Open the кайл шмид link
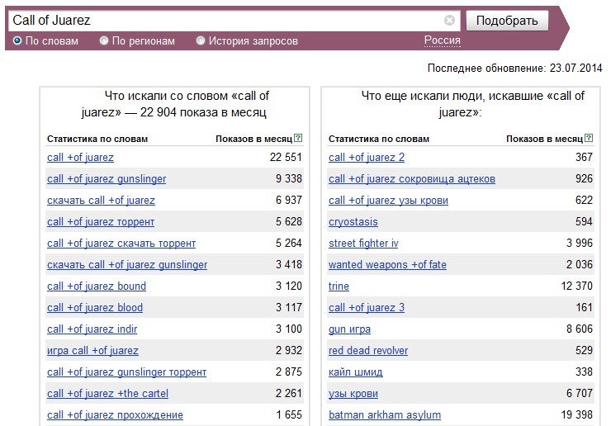The image size is (611, 426). (x=355, y=372)
